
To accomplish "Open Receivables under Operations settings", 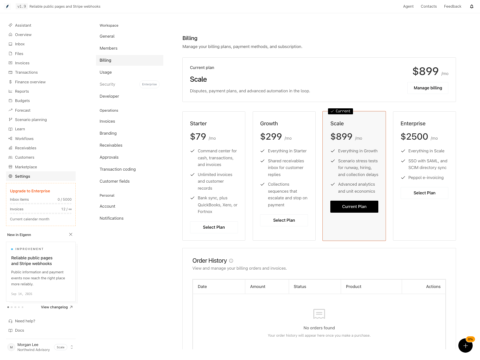I will pos(130,145).
